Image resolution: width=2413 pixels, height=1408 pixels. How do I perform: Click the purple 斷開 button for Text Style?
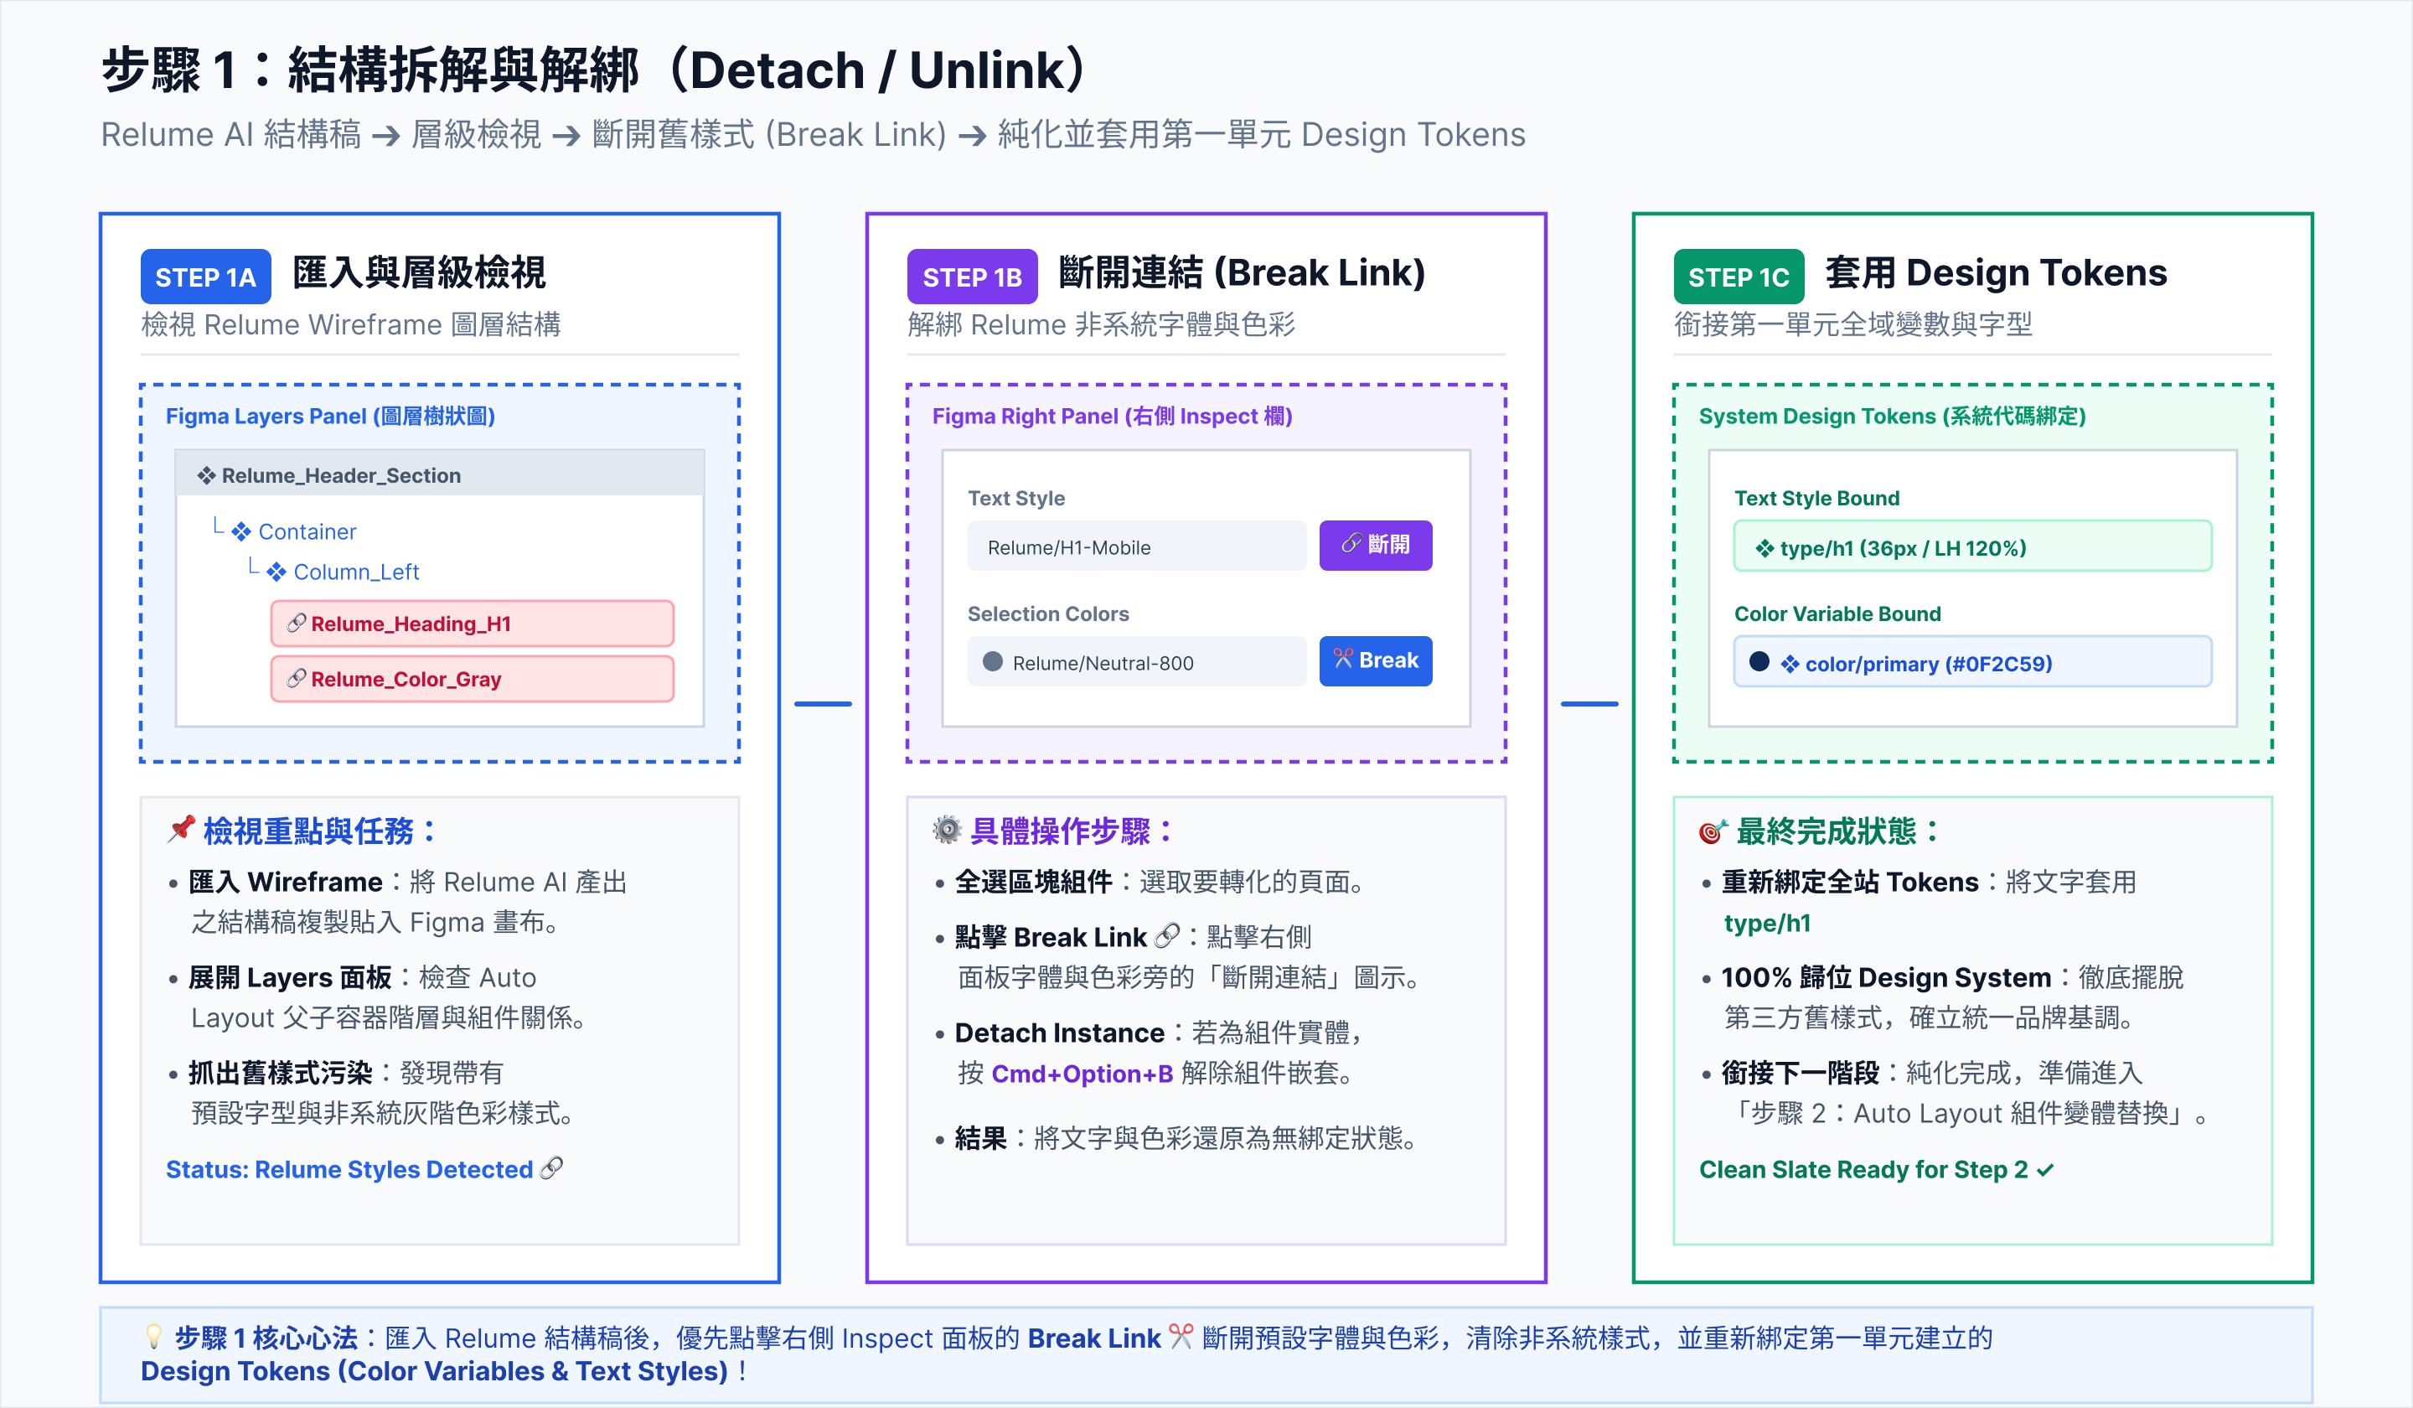[1375, 545]
